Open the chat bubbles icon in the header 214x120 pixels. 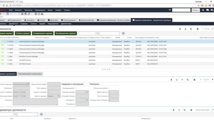pyautogui.click(x=208, y=10)
